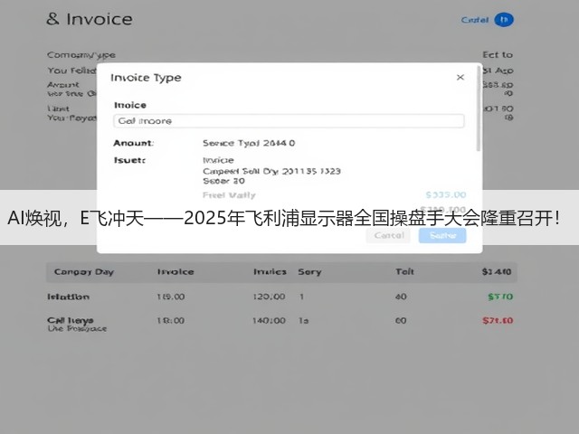Click the 'Conpay Day' column header

[x=84, y=272]
